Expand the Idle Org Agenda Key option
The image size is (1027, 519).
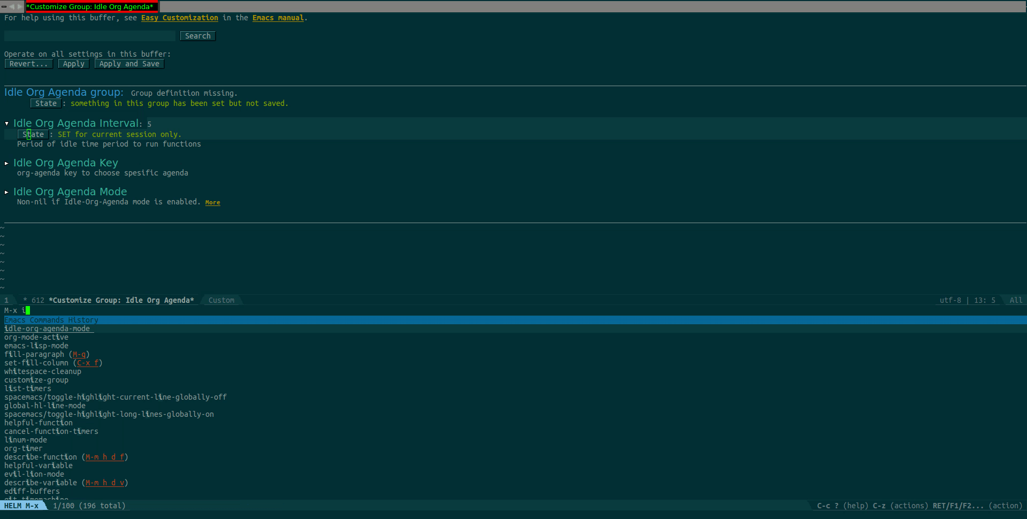click(x=6, y=163)
